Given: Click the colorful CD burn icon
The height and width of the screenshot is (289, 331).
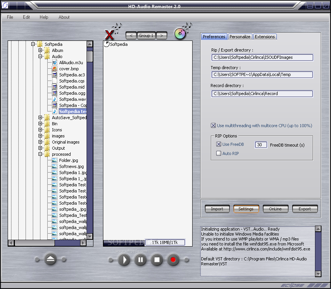Looking at the screenshot, I should (180, 33).
